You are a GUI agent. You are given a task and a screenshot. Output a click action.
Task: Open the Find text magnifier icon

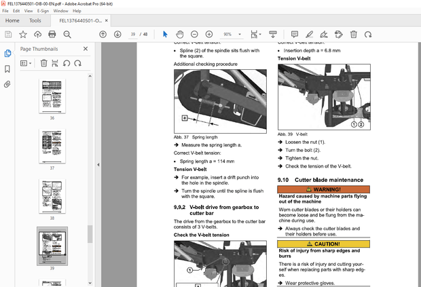click(67, 35)
